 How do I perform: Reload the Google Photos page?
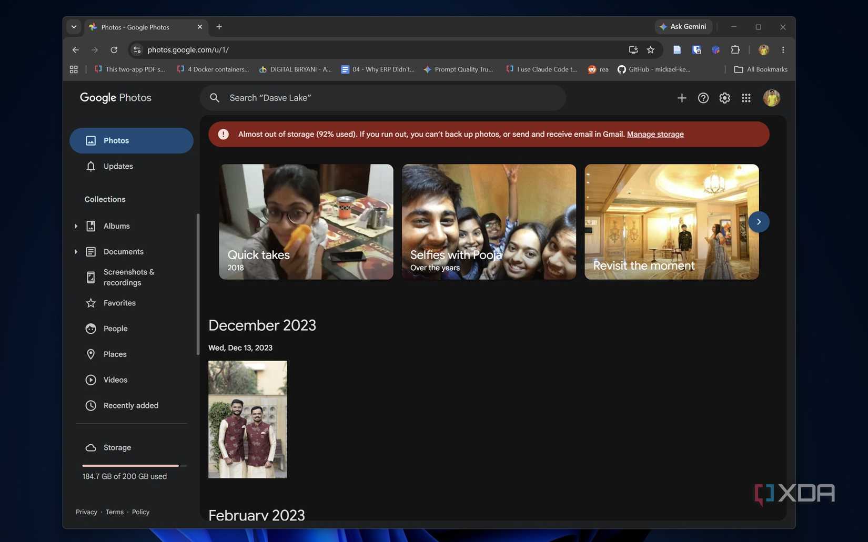(x=114, y=50)
